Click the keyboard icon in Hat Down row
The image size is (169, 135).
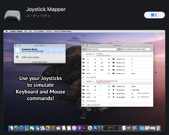[x=114, y=66]
